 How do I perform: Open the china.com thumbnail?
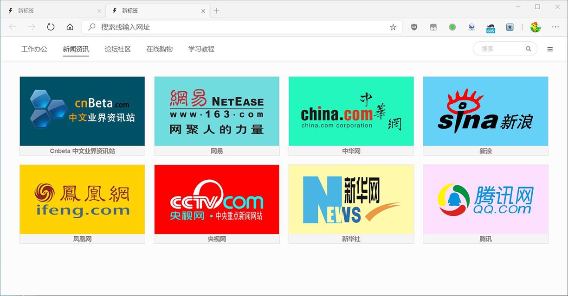(x=351, y=111)
